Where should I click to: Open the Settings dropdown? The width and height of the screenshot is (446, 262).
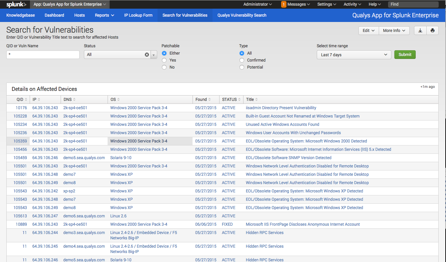coord(326,4)
